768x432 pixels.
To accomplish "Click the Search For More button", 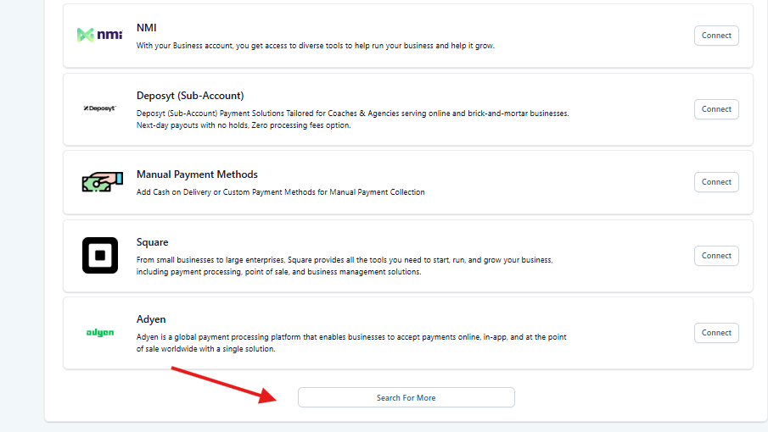I will coord(406,397).
